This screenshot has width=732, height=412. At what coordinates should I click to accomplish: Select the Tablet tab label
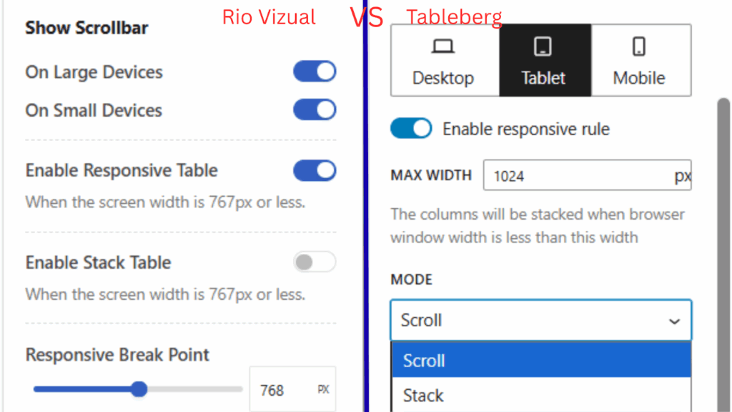coord(543,78)
